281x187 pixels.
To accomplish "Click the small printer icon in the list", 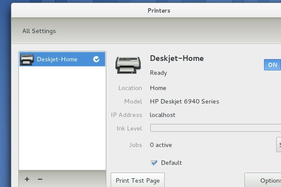I will (27, 60).
